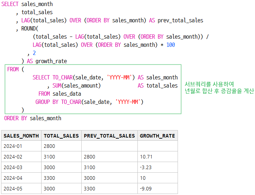Click the sales_data table name
This screenshot has height=195, width=255.
pos(67,94)
